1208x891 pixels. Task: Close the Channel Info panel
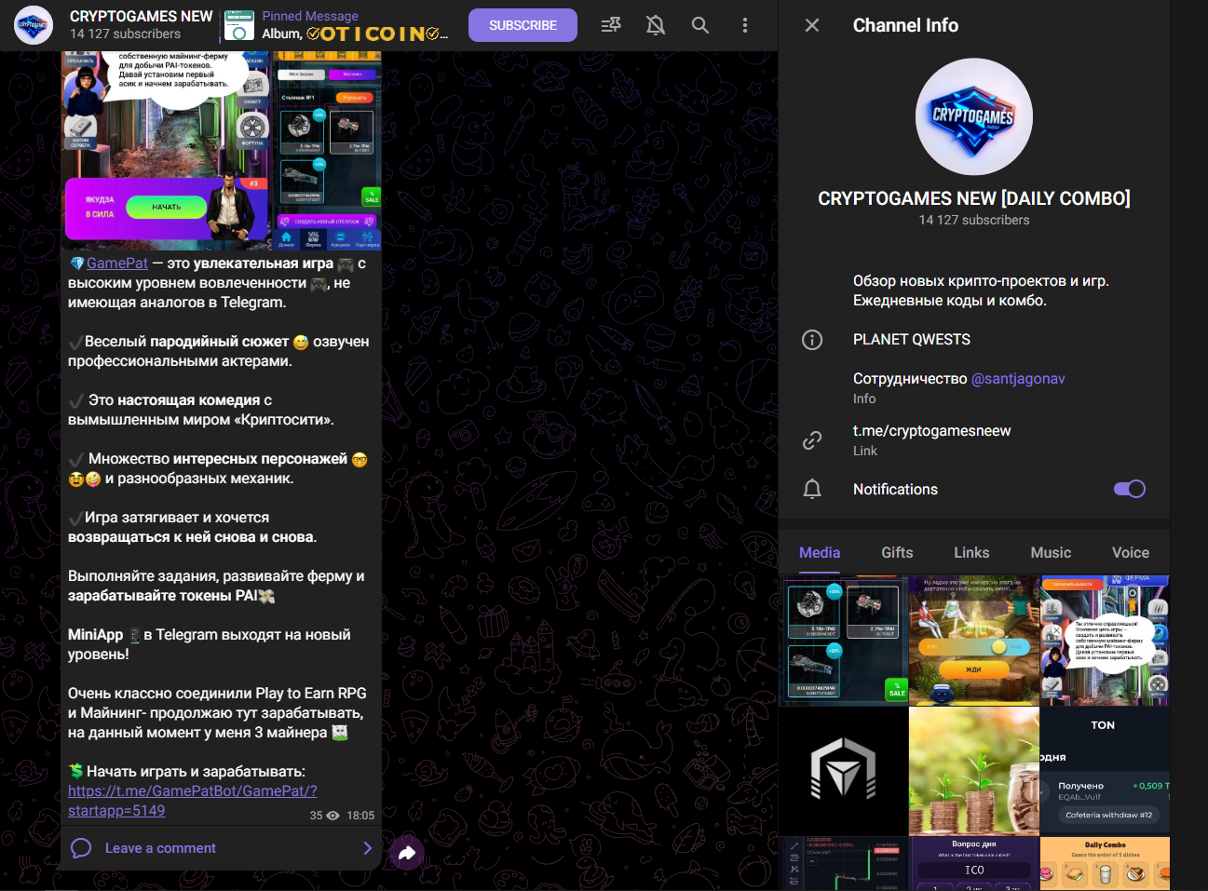click(812, 25)
